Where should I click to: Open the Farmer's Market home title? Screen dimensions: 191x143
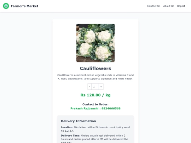pos(24,6)
